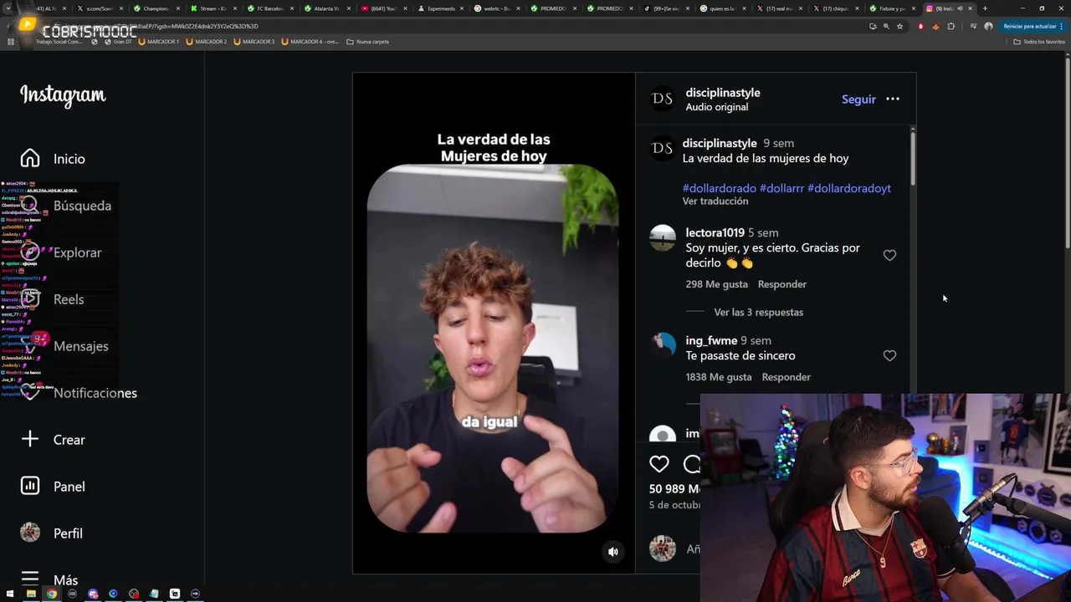Viewport: 1071px width, 602px height.
Task: Open Notificaciones in the sidebar
Action: (x=79, y=393)
